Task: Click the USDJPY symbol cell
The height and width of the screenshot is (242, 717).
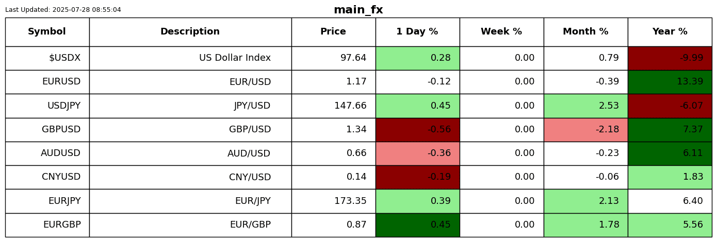Action: click(47, 106)
